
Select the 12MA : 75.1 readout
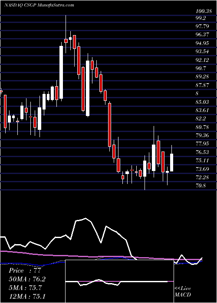pos(26,296)
